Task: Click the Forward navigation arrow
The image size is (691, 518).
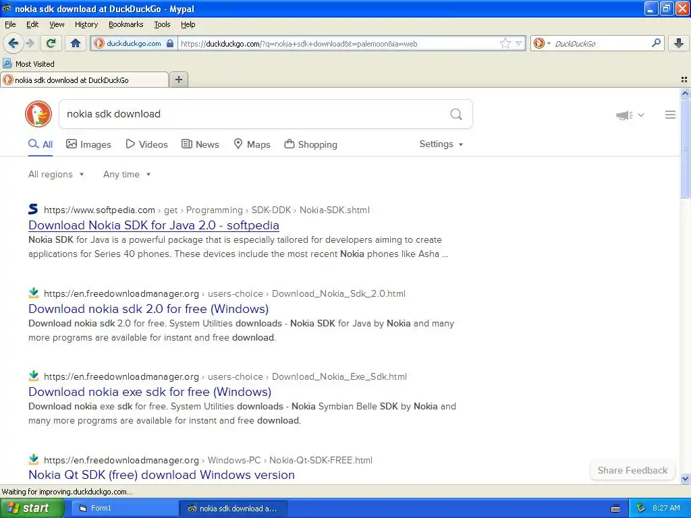Action: [30, 43]
